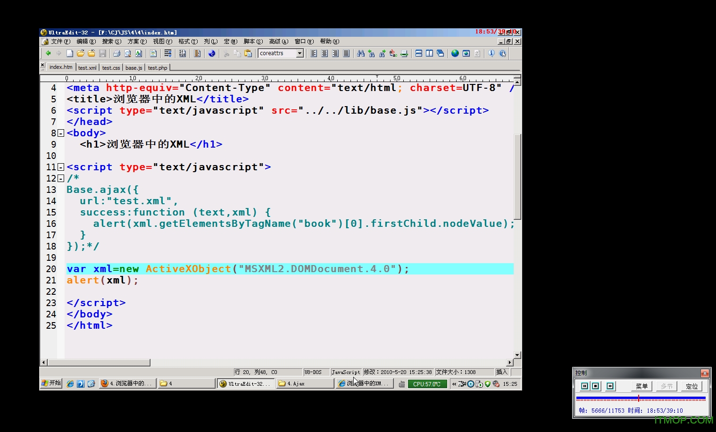Center align text toolbar icon
Image resolution: width=716 pixels, height=432 pixels.
click(325, 53)
